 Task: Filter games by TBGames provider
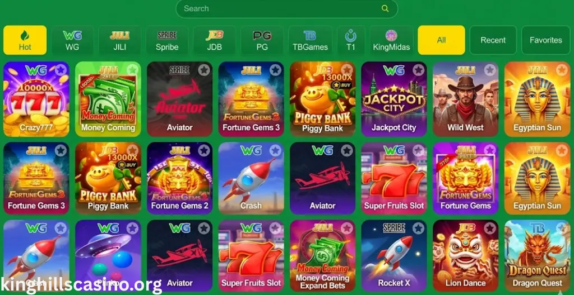coord(310,40)
